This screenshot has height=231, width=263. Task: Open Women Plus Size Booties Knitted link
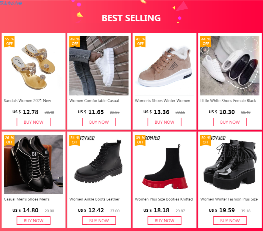(x=164, y=199)
